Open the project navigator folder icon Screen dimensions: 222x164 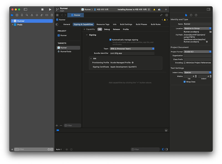[x=12, y=15]
